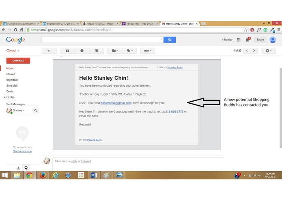282x200 pixels.
Task: Click the Forward link in the reply box
Action: point(86,161)
